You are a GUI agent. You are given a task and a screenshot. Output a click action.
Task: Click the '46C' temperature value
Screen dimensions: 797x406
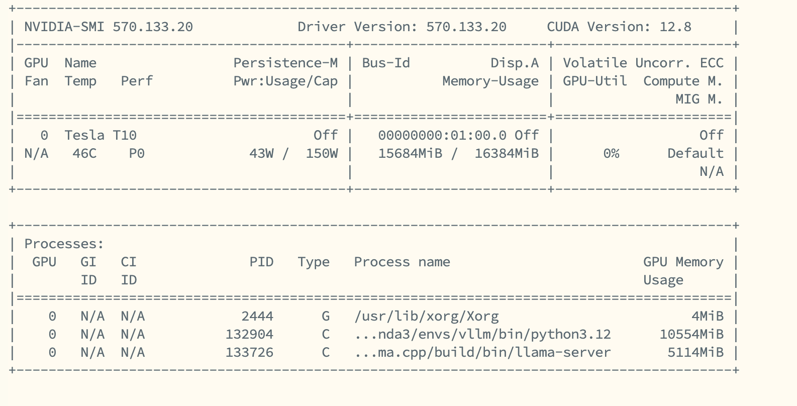(84, 153)
